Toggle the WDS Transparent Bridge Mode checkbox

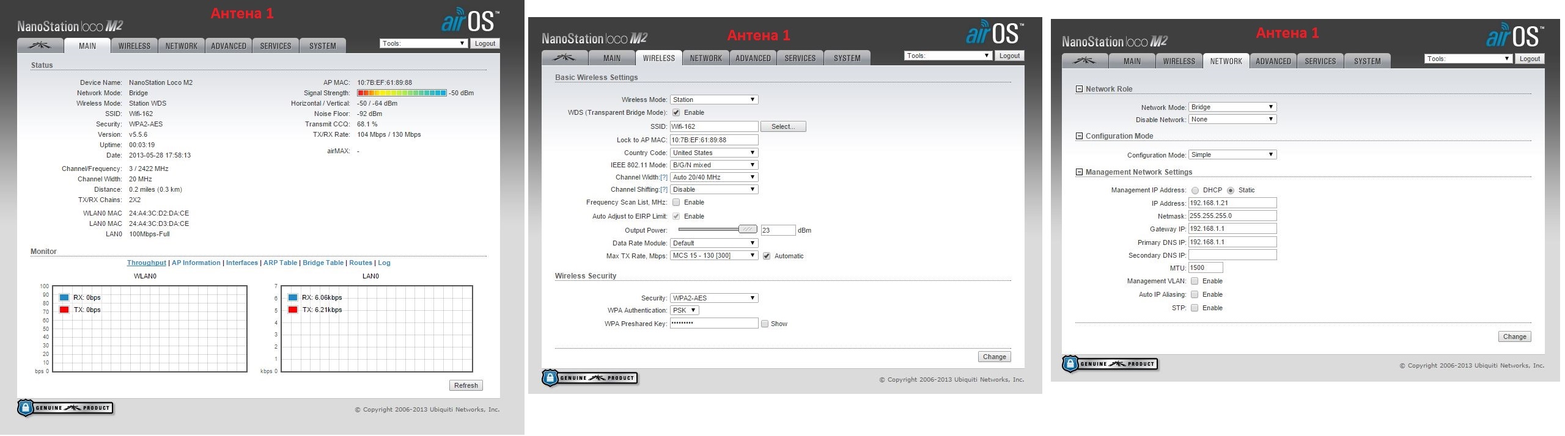[676, 112]
